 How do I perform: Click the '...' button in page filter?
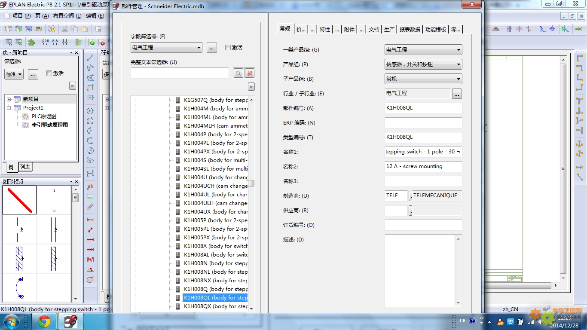tap(33, 74)
